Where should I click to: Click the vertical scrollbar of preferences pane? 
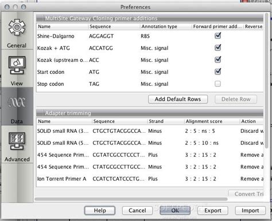[266, 80]
